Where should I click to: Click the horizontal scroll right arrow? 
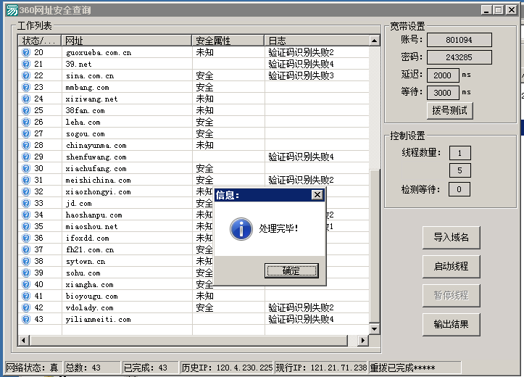click(x=363, y=341)
